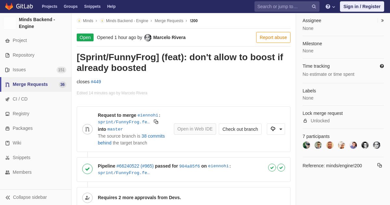Image resolution: width=390 pixels, height=205 pixels.
Task: Open Help in the top navigation
Action: tap(111, 7)
